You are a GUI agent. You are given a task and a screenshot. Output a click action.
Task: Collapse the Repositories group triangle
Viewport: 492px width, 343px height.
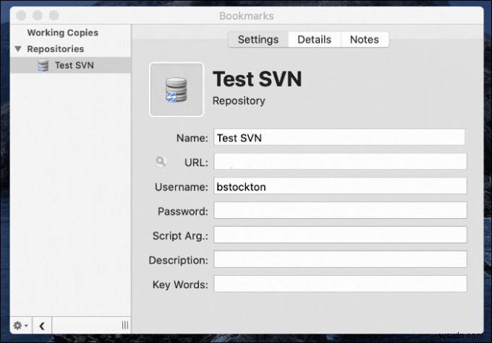17,49
